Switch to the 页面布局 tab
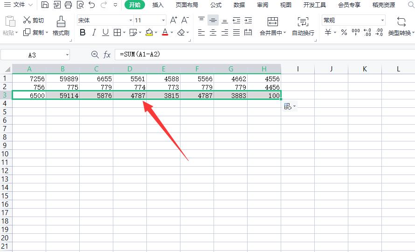Image resolution: width=415 pixels, height=252 pixels. [187, 5]
